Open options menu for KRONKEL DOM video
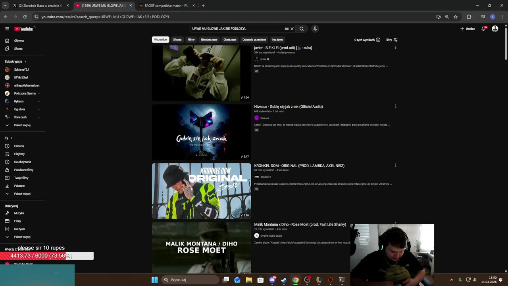Screen dimensions: 508x286 click(x=396, y=165)
